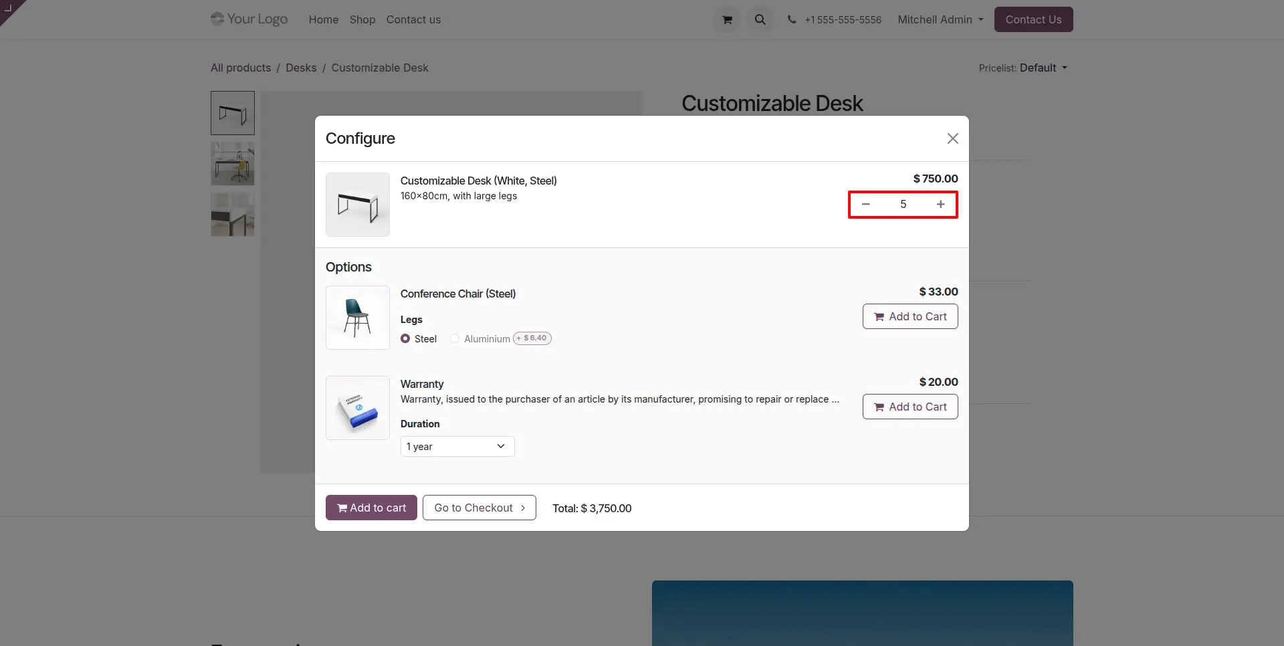Add Warranty to cart

click(910, 407)
